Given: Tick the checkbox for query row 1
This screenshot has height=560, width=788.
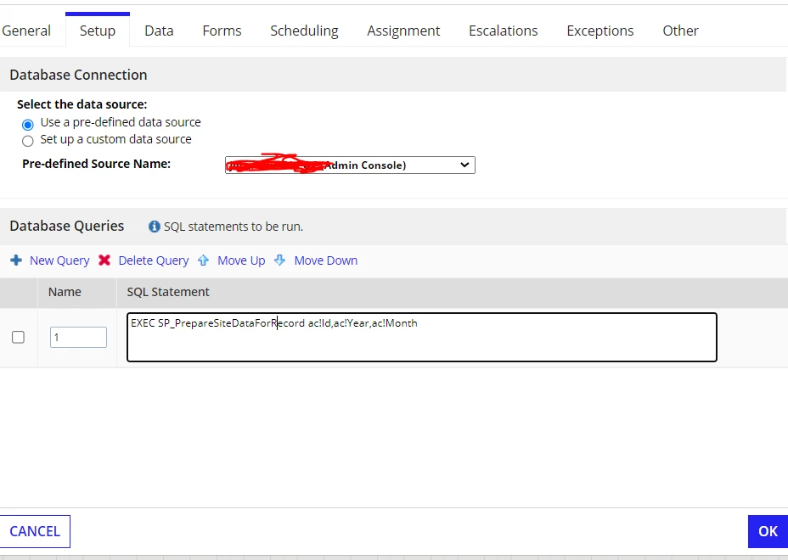Looking at the screenshot, I should (x=18, y=337).
